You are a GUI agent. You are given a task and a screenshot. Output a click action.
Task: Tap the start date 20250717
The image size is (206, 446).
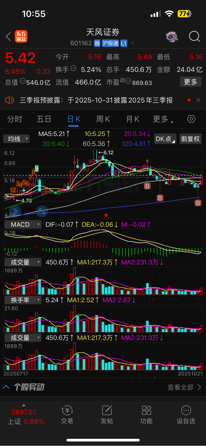tap(16, 374)
